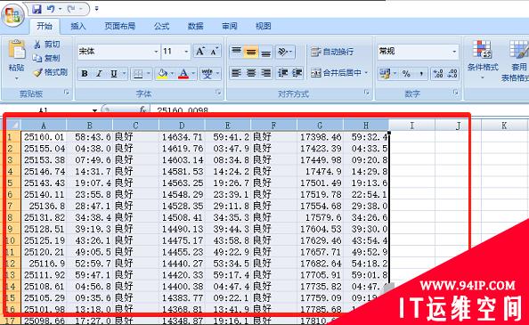Image resolution: width=529 pixels, height=325 pixels.
Task: Click the font color red A swatch
Action: [183, 74]
